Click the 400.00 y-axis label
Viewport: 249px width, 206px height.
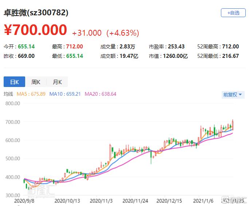click(13, 177)
